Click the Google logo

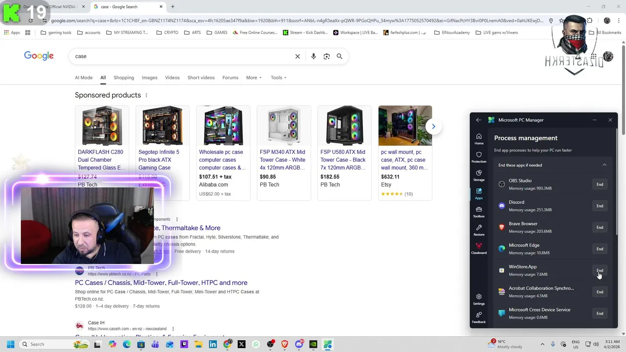pos(39,56)
